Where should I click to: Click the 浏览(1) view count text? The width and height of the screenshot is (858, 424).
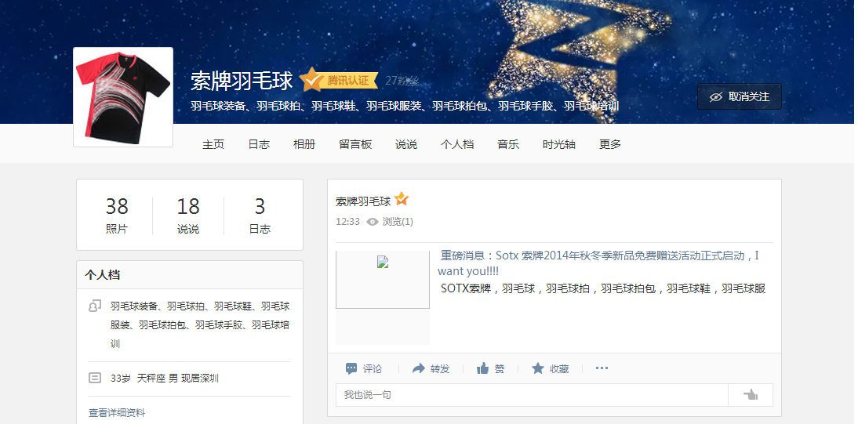coord(398,222)
